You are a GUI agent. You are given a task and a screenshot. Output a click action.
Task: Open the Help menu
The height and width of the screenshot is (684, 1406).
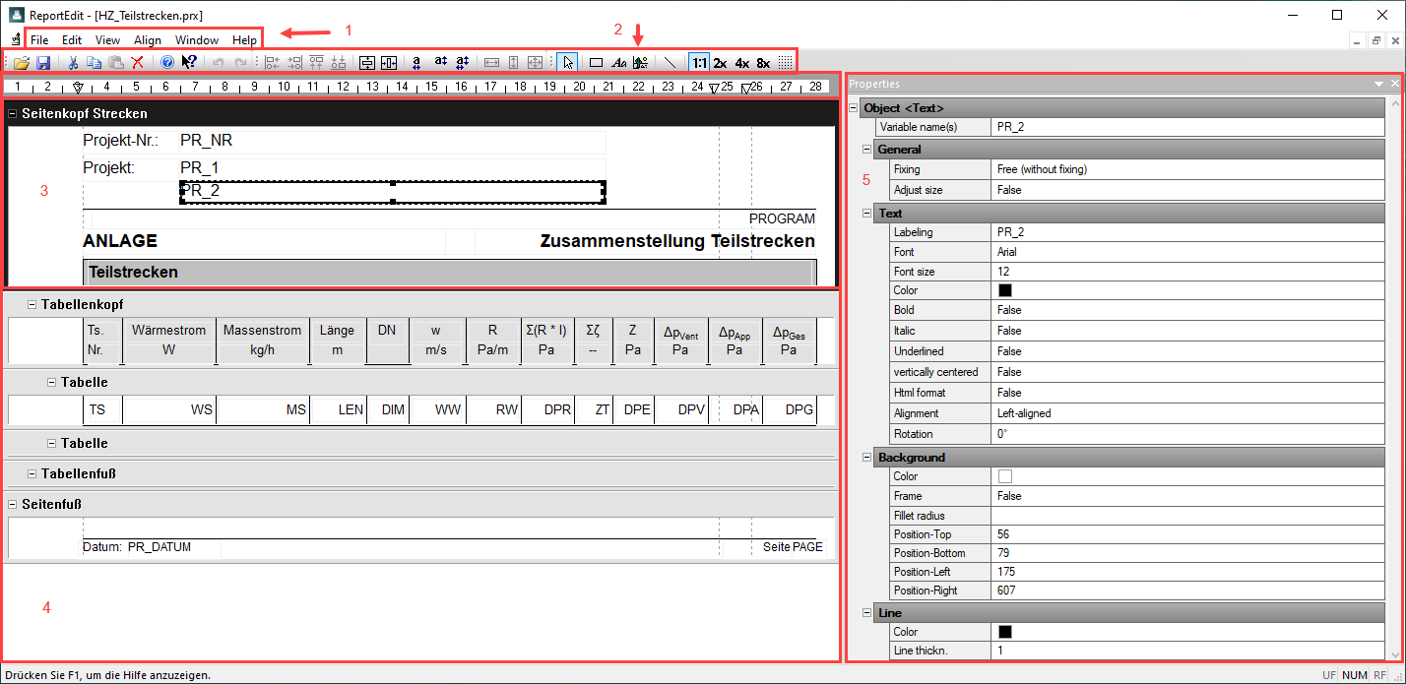click(x=245, y=40)
